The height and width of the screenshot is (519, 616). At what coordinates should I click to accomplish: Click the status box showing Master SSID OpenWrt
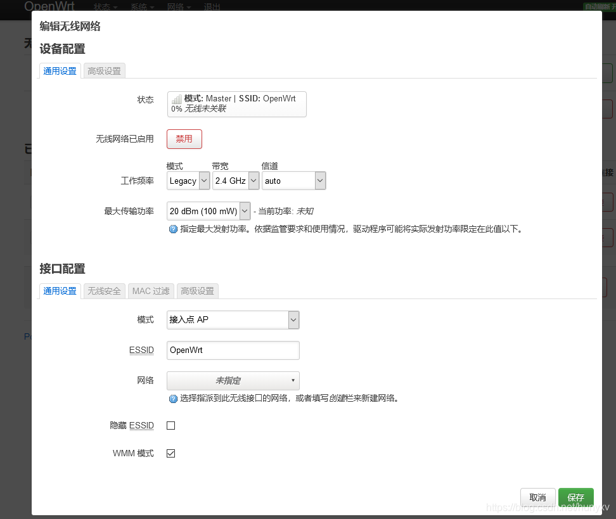[237, 104]
